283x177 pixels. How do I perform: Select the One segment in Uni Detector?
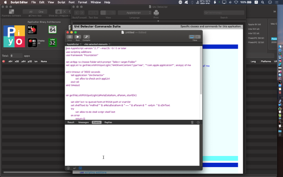pos(41,12)
